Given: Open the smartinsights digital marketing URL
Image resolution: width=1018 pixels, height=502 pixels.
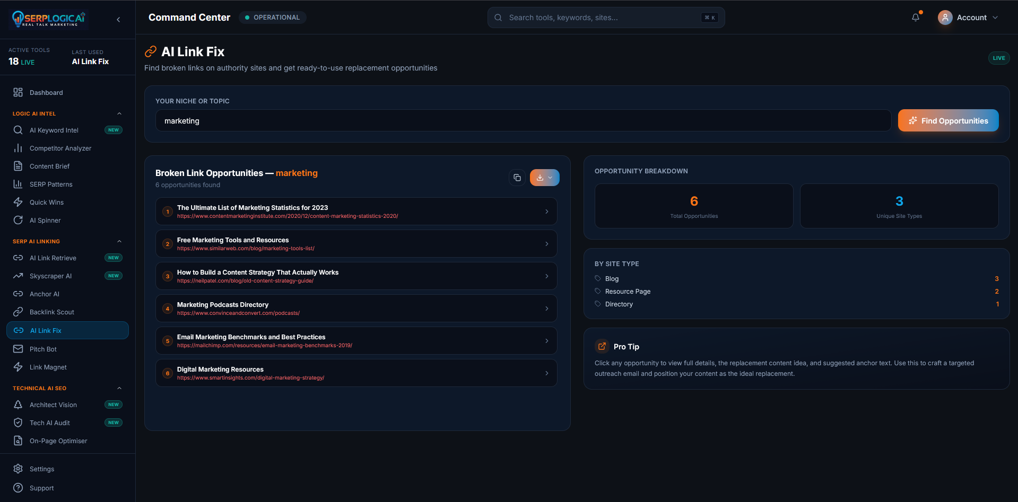Looking at the screenshot, I should point(250,378).
